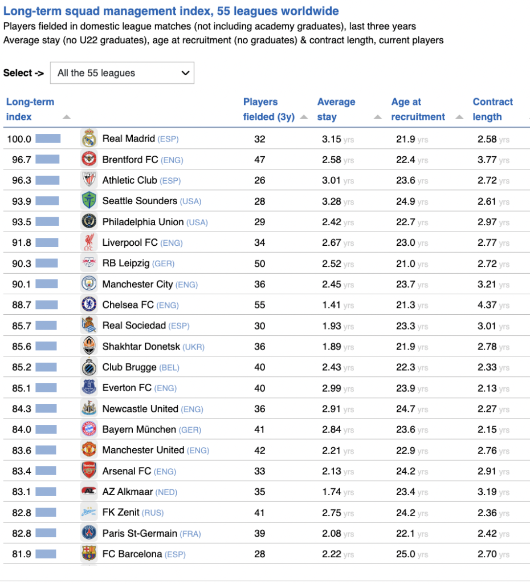Click the Paris St-Germain club logo

pos(89,533)
